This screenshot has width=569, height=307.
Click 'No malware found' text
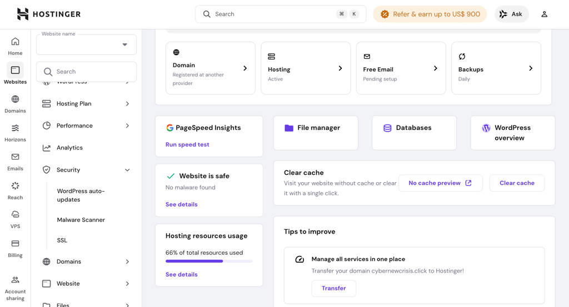[191, 188]
